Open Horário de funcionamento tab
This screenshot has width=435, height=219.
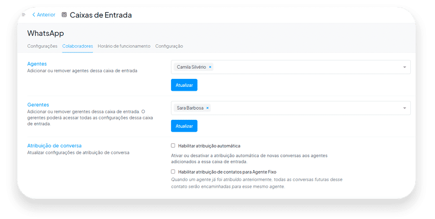pyautogui.click(x=124, y=46)
